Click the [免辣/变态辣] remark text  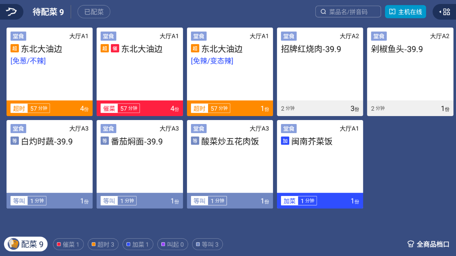point(212,61)
